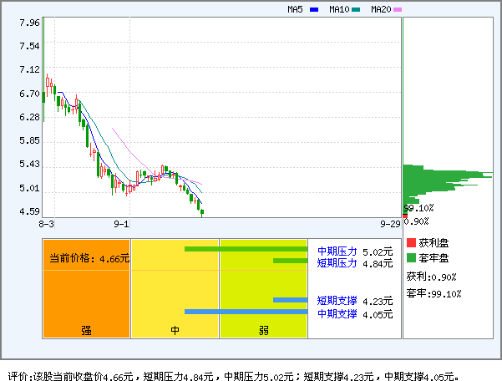Click the 套牢:99.10% value
This screenshot has height=381, width=502.
tap(434, 293)
